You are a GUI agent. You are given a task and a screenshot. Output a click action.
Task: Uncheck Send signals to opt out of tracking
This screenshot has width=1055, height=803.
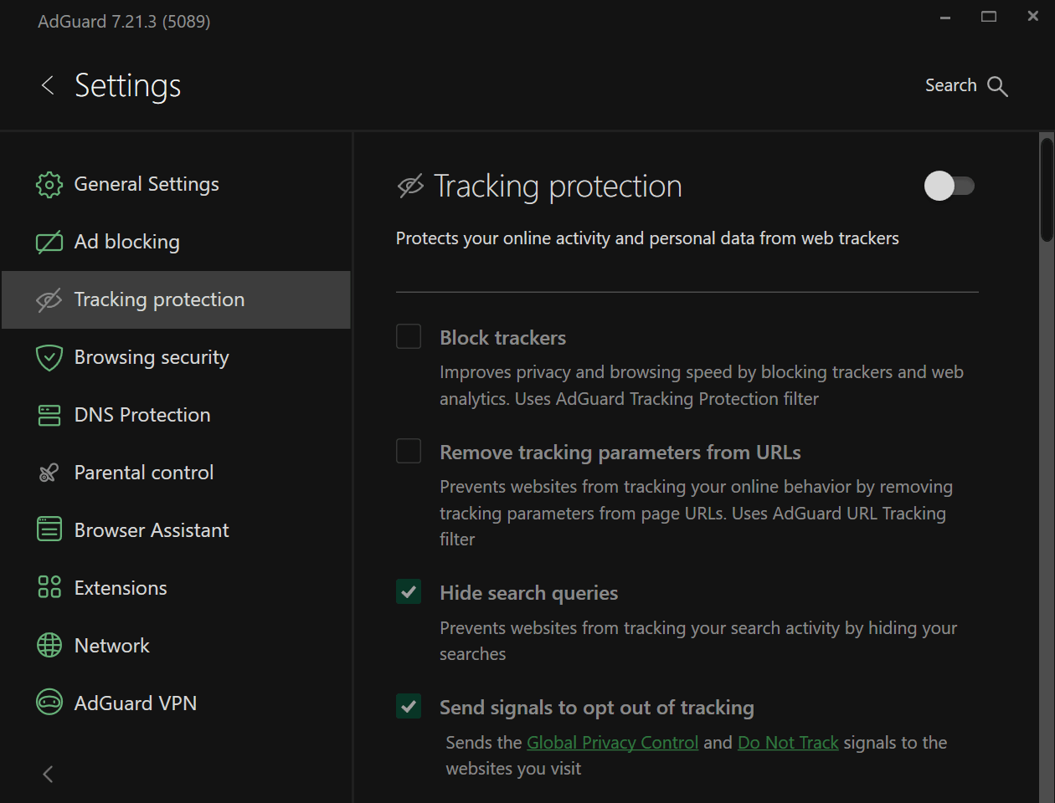(x=409, y=707)
